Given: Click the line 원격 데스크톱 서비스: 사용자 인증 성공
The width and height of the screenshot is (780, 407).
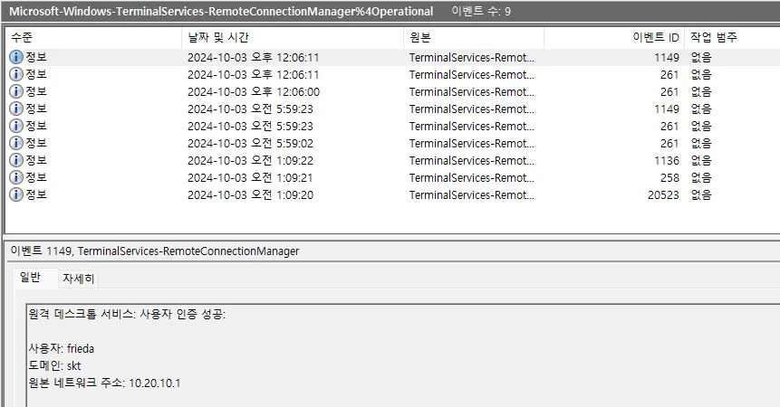Looking at the screenshot, I should [x=127, y=314].
